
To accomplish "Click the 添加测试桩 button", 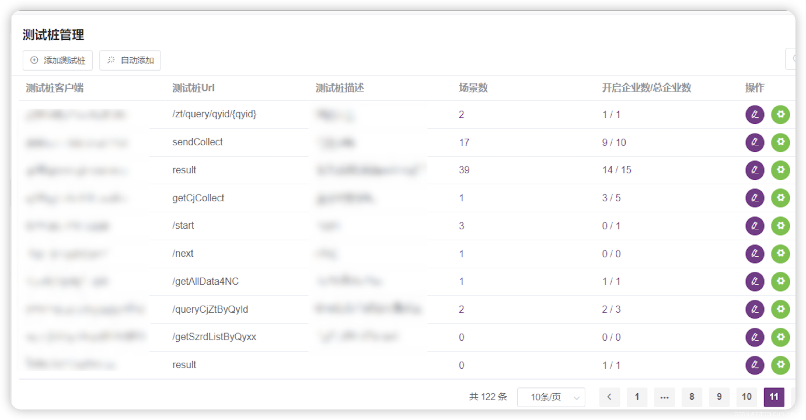I will (x=57, y=60).
